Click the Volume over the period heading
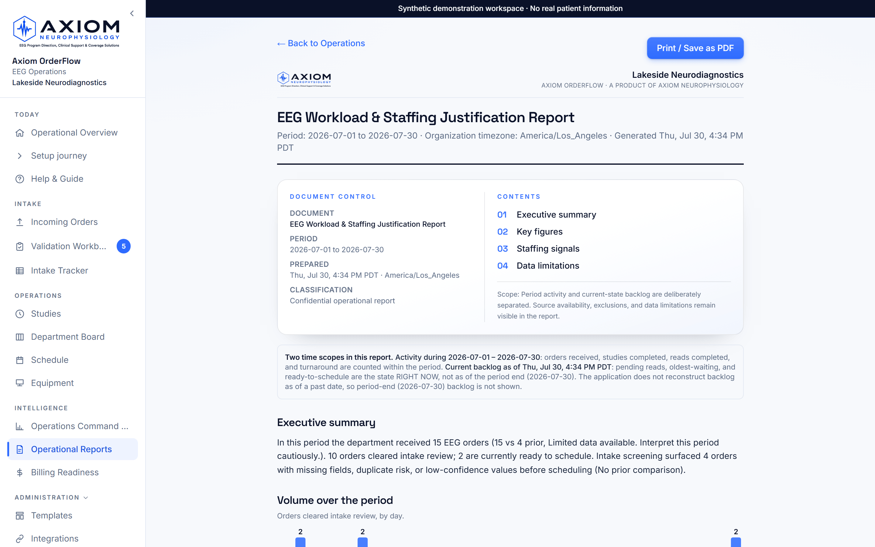 pos(335,500)
